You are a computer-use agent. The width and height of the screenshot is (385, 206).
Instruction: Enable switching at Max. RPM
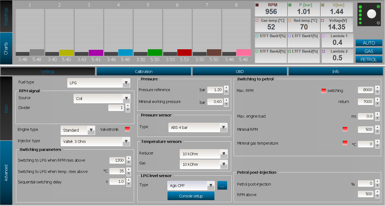(x=323, y=90)
